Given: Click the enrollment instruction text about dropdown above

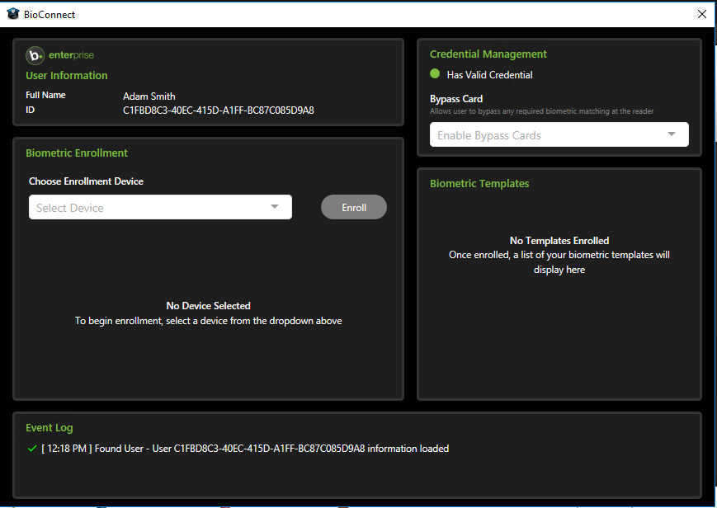Looking at the screenshot, I should pyautogui.click(x=208, y=321).
